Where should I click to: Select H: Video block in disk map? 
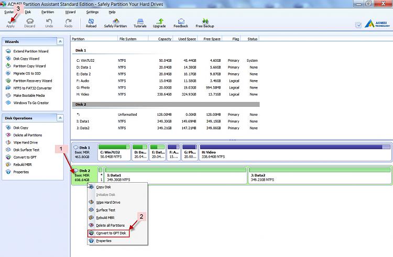[295, 152]
